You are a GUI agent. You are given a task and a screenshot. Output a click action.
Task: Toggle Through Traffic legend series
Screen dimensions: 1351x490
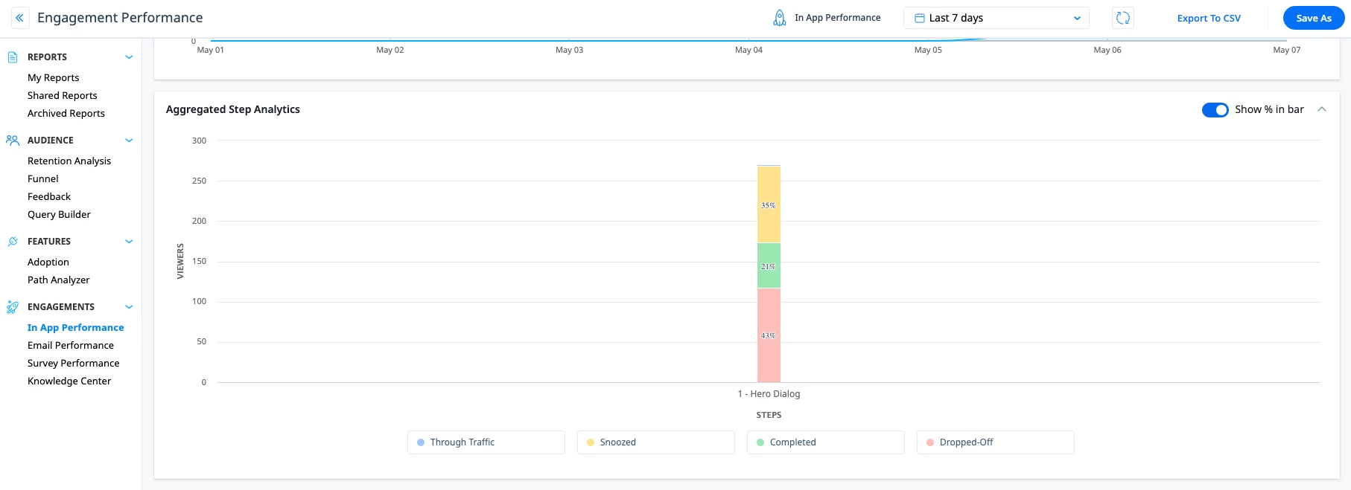tap(486, 442)
